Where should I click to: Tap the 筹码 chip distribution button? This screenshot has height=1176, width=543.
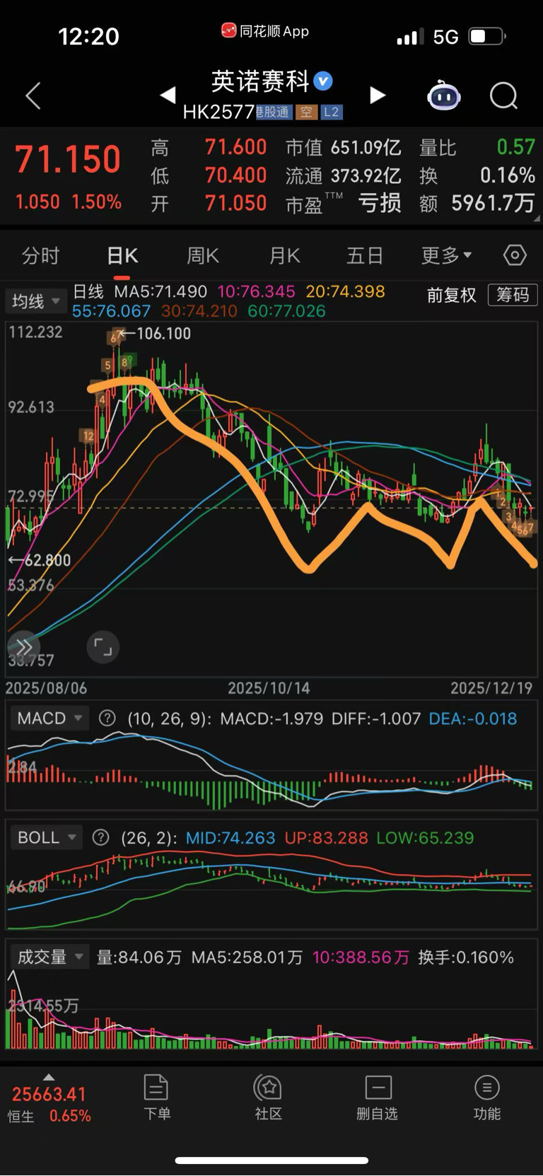(513, 295)
